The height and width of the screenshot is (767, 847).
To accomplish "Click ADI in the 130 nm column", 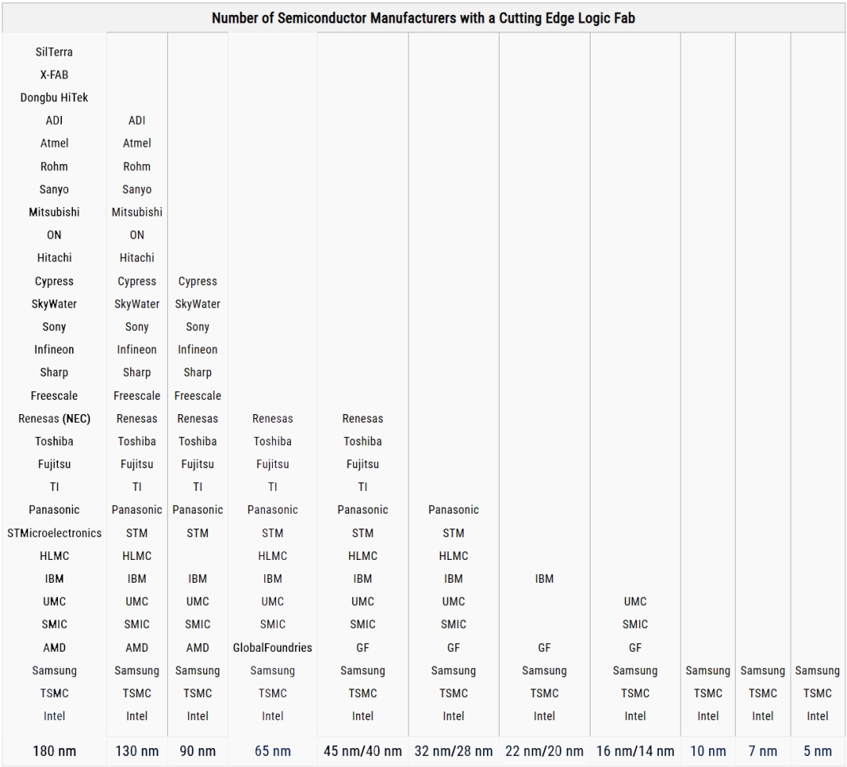I will 136,120.
